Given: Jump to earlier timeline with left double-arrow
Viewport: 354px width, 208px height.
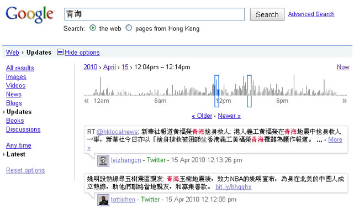Looking at the screenshot, I should [x=87, y=101].
